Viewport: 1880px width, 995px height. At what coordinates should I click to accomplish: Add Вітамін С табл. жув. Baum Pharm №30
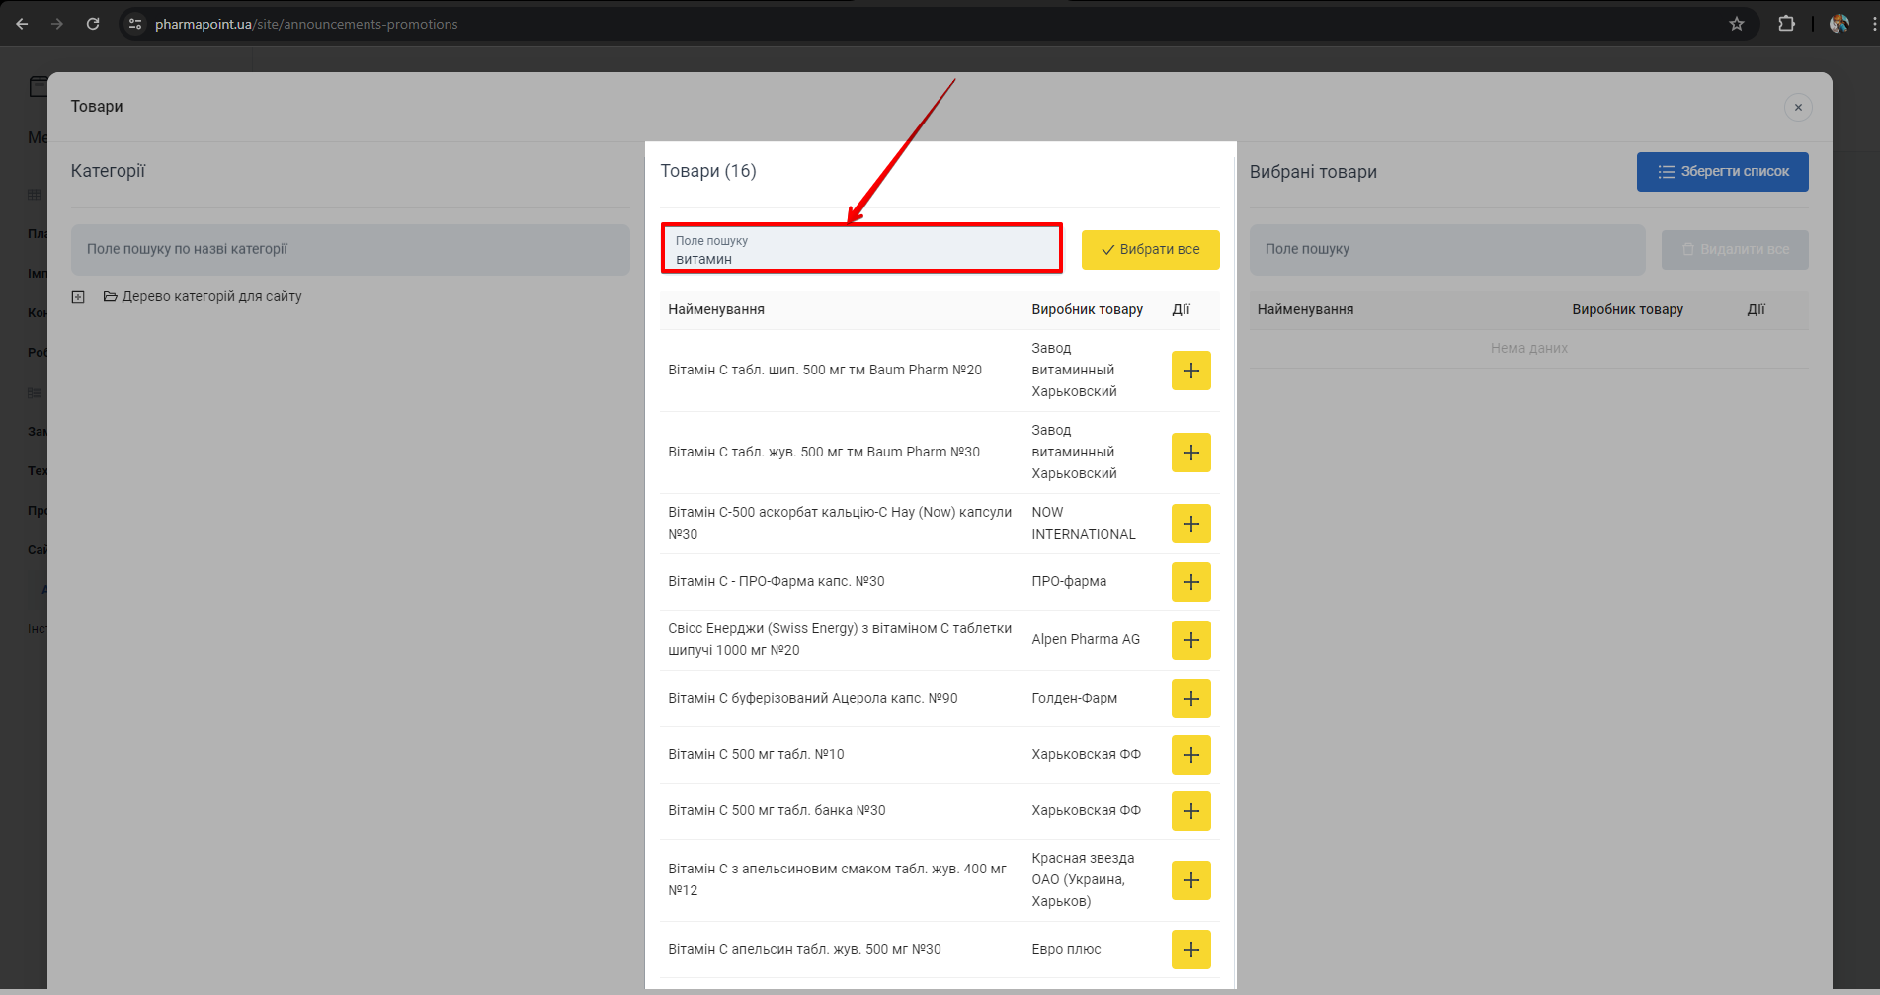tap(1190, 453)
